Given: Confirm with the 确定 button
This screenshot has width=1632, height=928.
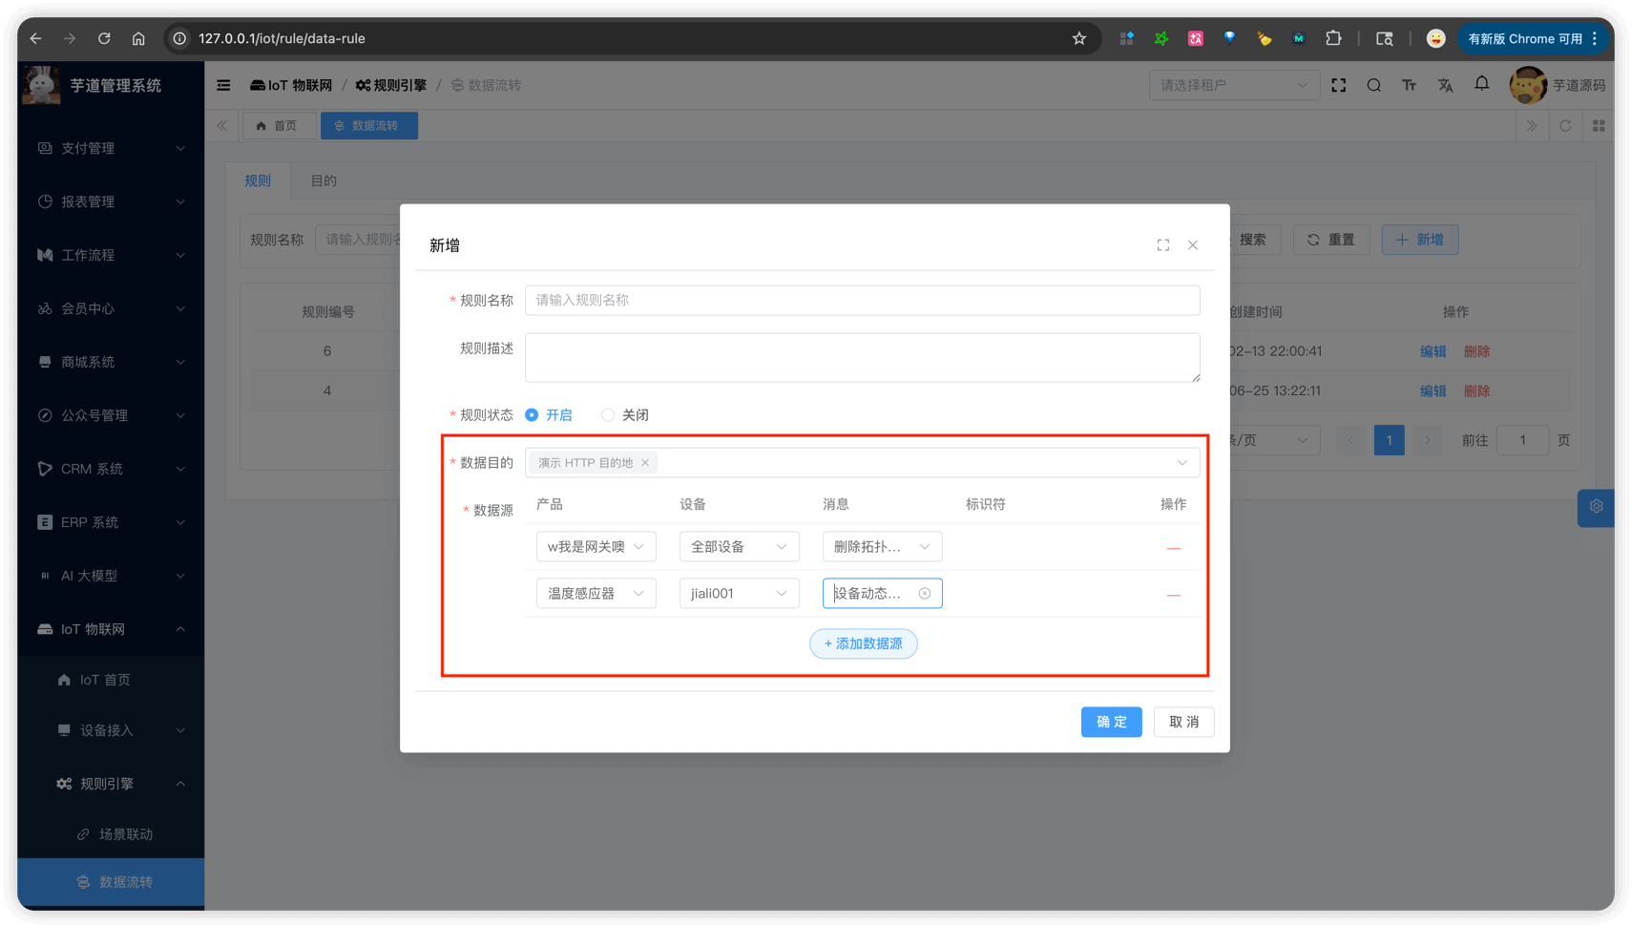Looking at the screenshot, I should pos(1111,722).
